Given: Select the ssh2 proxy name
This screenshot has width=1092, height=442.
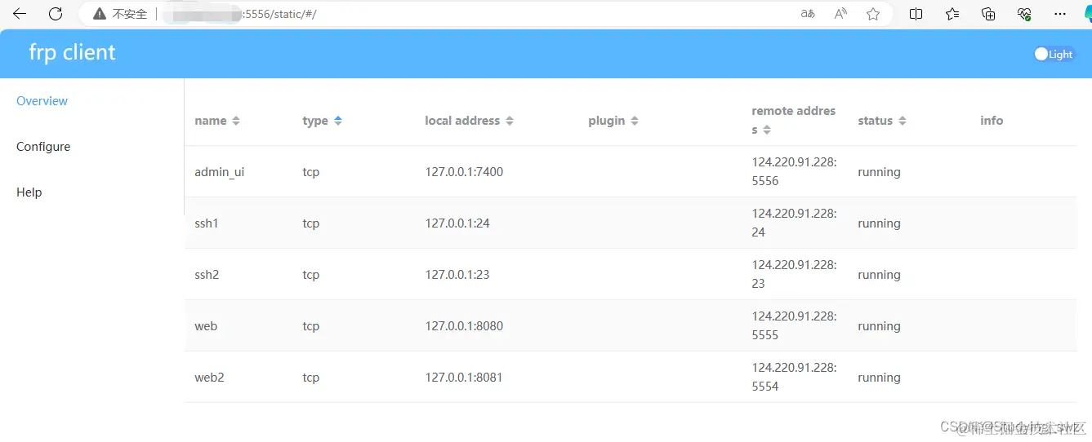Looking at the screenshot, I should coord(207,275).
